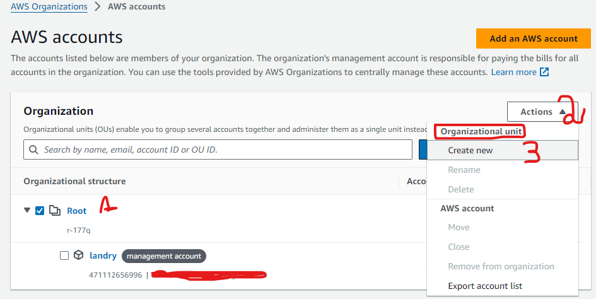This screenshot has height=299, width=596.
Task: Click the Root folder icon
Action: pos(55,211)
